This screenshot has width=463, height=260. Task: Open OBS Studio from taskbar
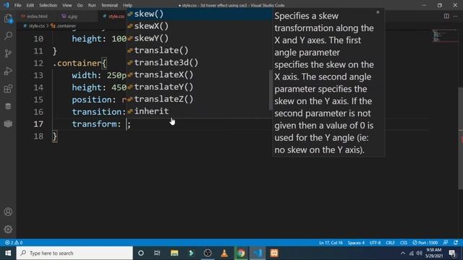coord(208,253)
